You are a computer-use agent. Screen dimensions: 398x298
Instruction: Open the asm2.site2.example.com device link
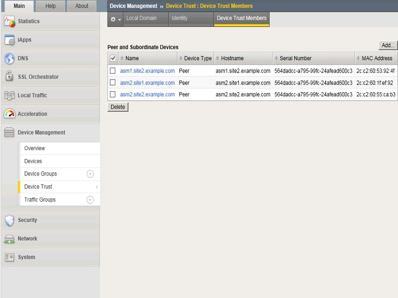tap(147, 94)
